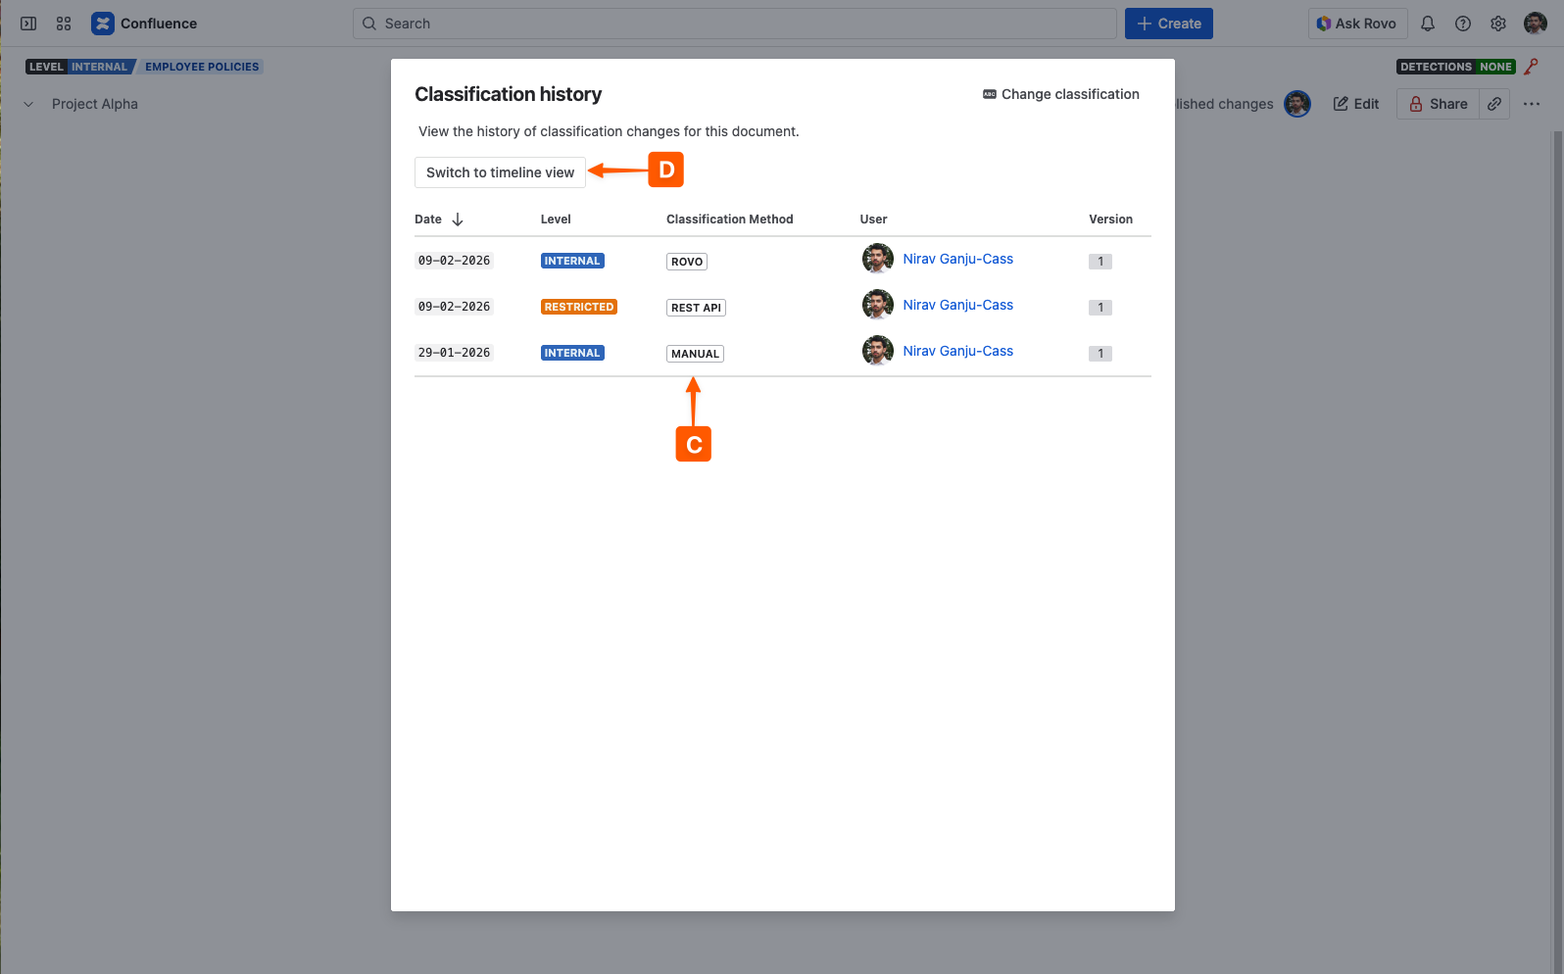Click the Confluence logo icon

coord(103,24)
